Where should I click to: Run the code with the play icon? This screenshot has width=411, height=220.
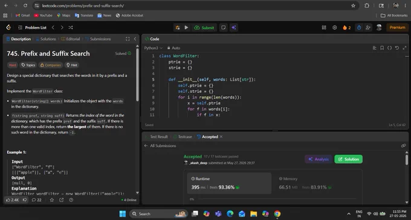point(186,28)
